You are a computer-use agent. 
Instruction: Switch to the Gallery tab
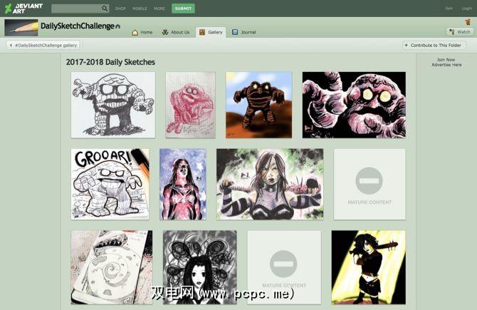coord(211,32)
